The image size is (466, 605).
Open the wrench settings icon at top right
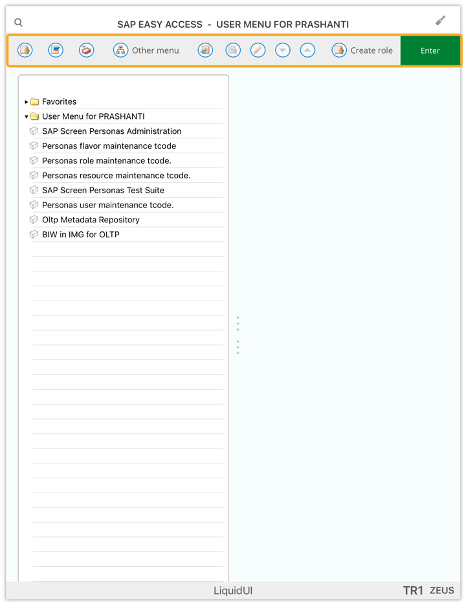tap(441, 21)
